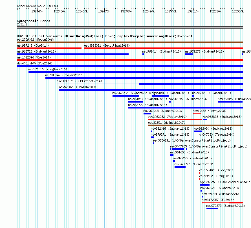Click the DGV Structural Variants track title

[104, 36]
